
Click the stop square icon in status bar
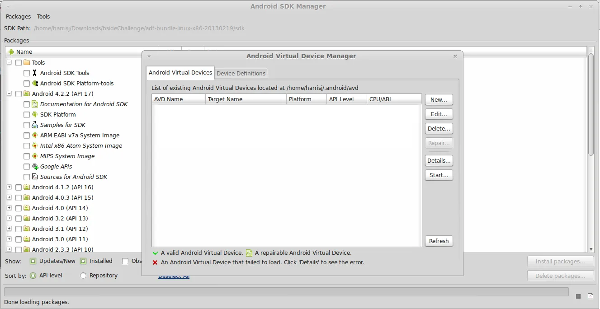pyautogui.click(x=578, y=296)
